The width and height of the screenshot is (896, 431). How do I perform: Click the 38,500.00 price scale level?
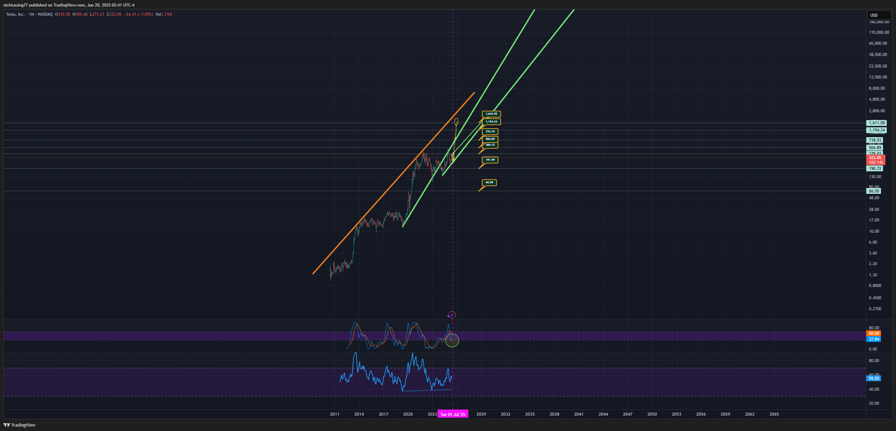click(x=878, y=55)
